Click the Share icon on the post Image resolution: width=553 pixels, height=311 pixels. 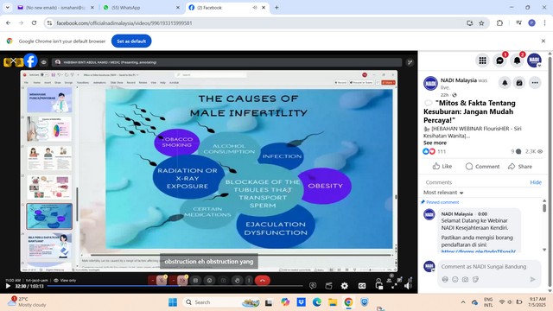click(x=520, y=167)
